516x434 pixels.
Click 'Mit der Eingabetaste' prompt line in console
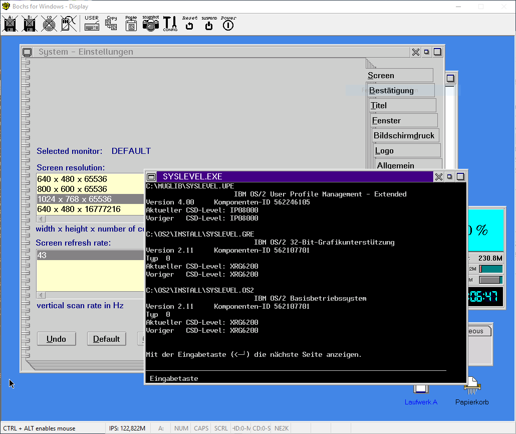(x=253, y=355)
